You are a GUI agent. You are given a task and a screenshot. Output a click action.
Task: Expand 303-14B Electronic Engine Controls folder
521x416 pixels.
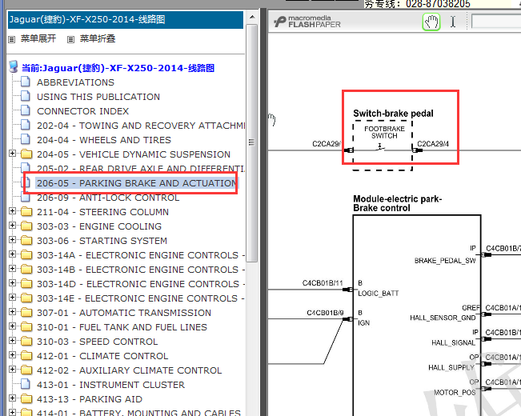[x=12, y=269]
